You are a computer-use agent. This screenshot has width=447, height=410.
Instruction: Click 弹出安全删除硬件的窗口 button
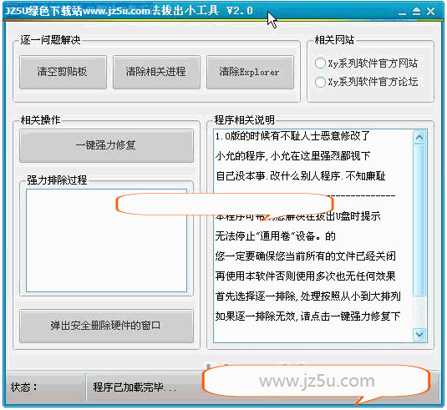pos(106,326)
